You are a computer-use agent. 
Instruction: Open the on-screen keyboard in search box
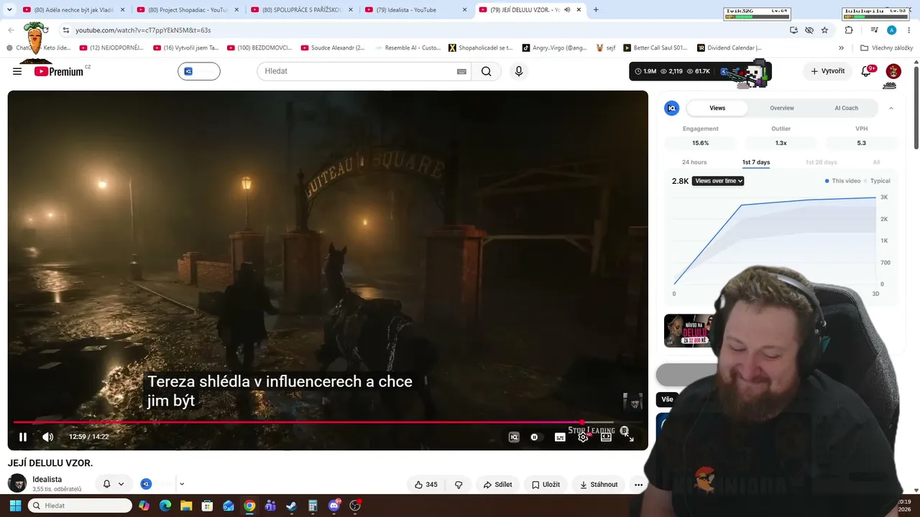click(461, 71)
